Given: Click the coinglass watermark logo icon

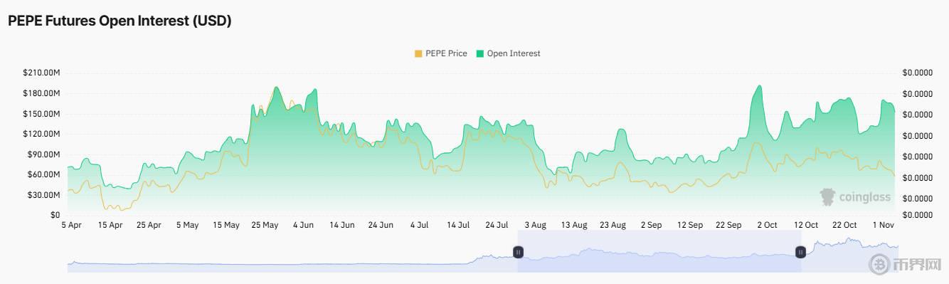Looking at the screenshot, I should [827, 197].
